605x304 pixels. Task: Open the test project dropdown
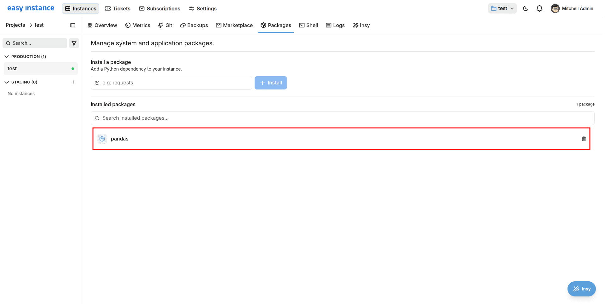tap(502, 9)
